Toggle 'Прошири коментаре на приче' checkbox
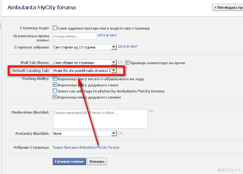This screenshot has height=174, width=243. pyautogui.click(x=128, y=63)
